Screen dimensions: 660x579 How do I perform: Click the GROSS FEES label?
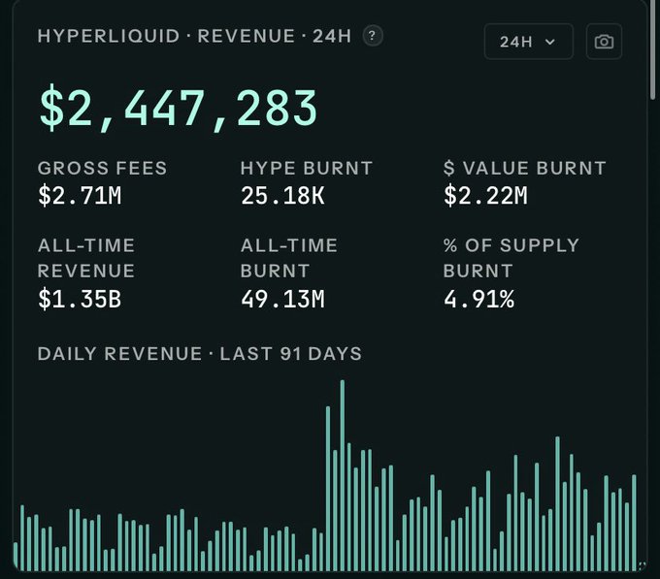click(102, 168)
